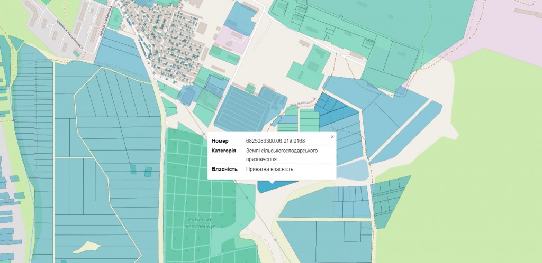The height and width of the screenshot is (263, 542).
Task: Click the Раківське кладовище map label
Action: 199,222
